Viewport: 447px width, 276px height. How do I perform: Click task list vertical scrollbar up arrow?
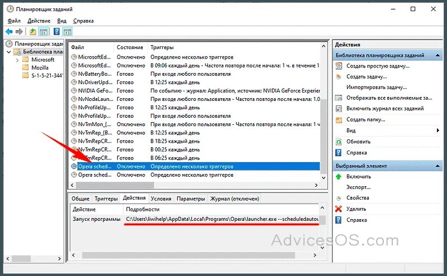(x=324, y=46)
